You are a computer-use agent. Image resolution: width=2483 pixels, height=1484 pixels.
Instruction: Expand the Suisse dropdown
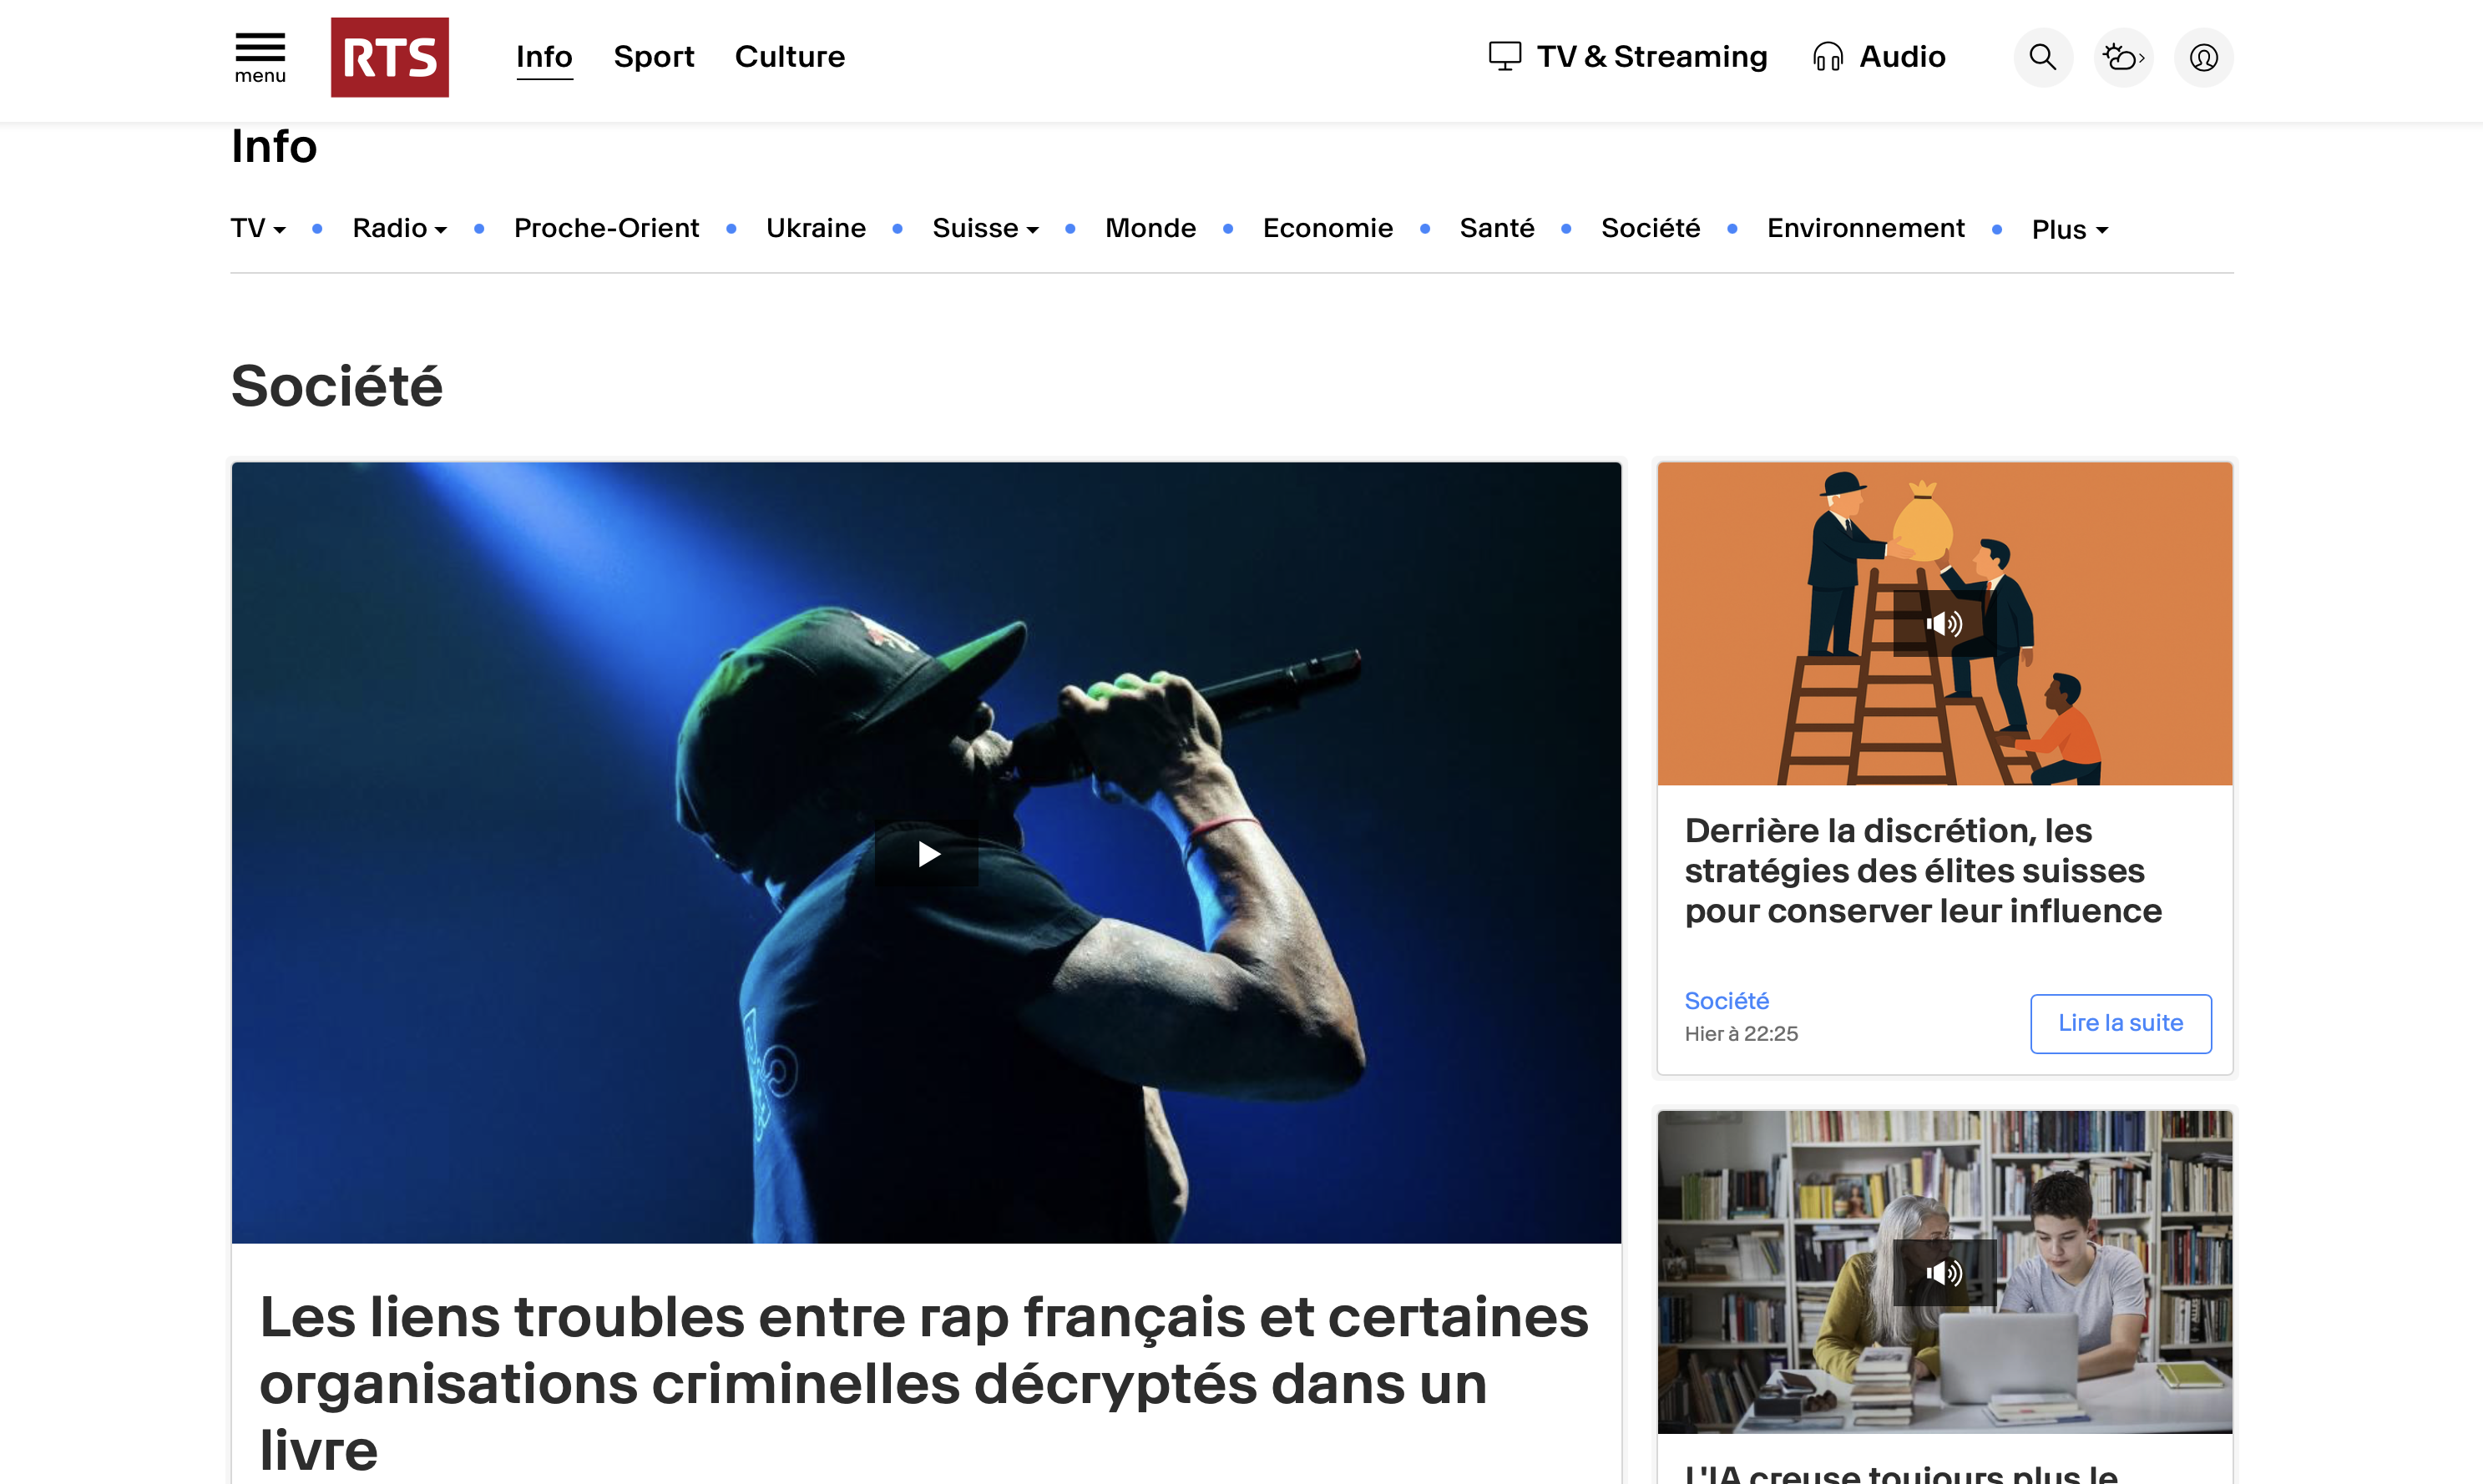(985, 228)
